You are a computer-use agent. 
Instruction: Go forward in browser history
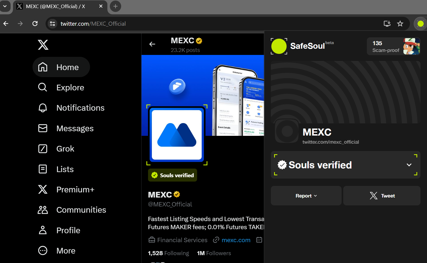pos(20,24)
